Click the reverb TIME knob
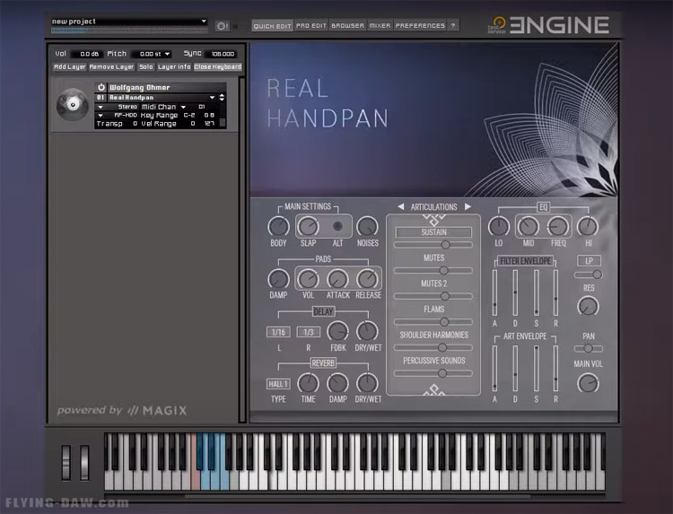This screenshot has height=514, width=673. coord(308,383)
